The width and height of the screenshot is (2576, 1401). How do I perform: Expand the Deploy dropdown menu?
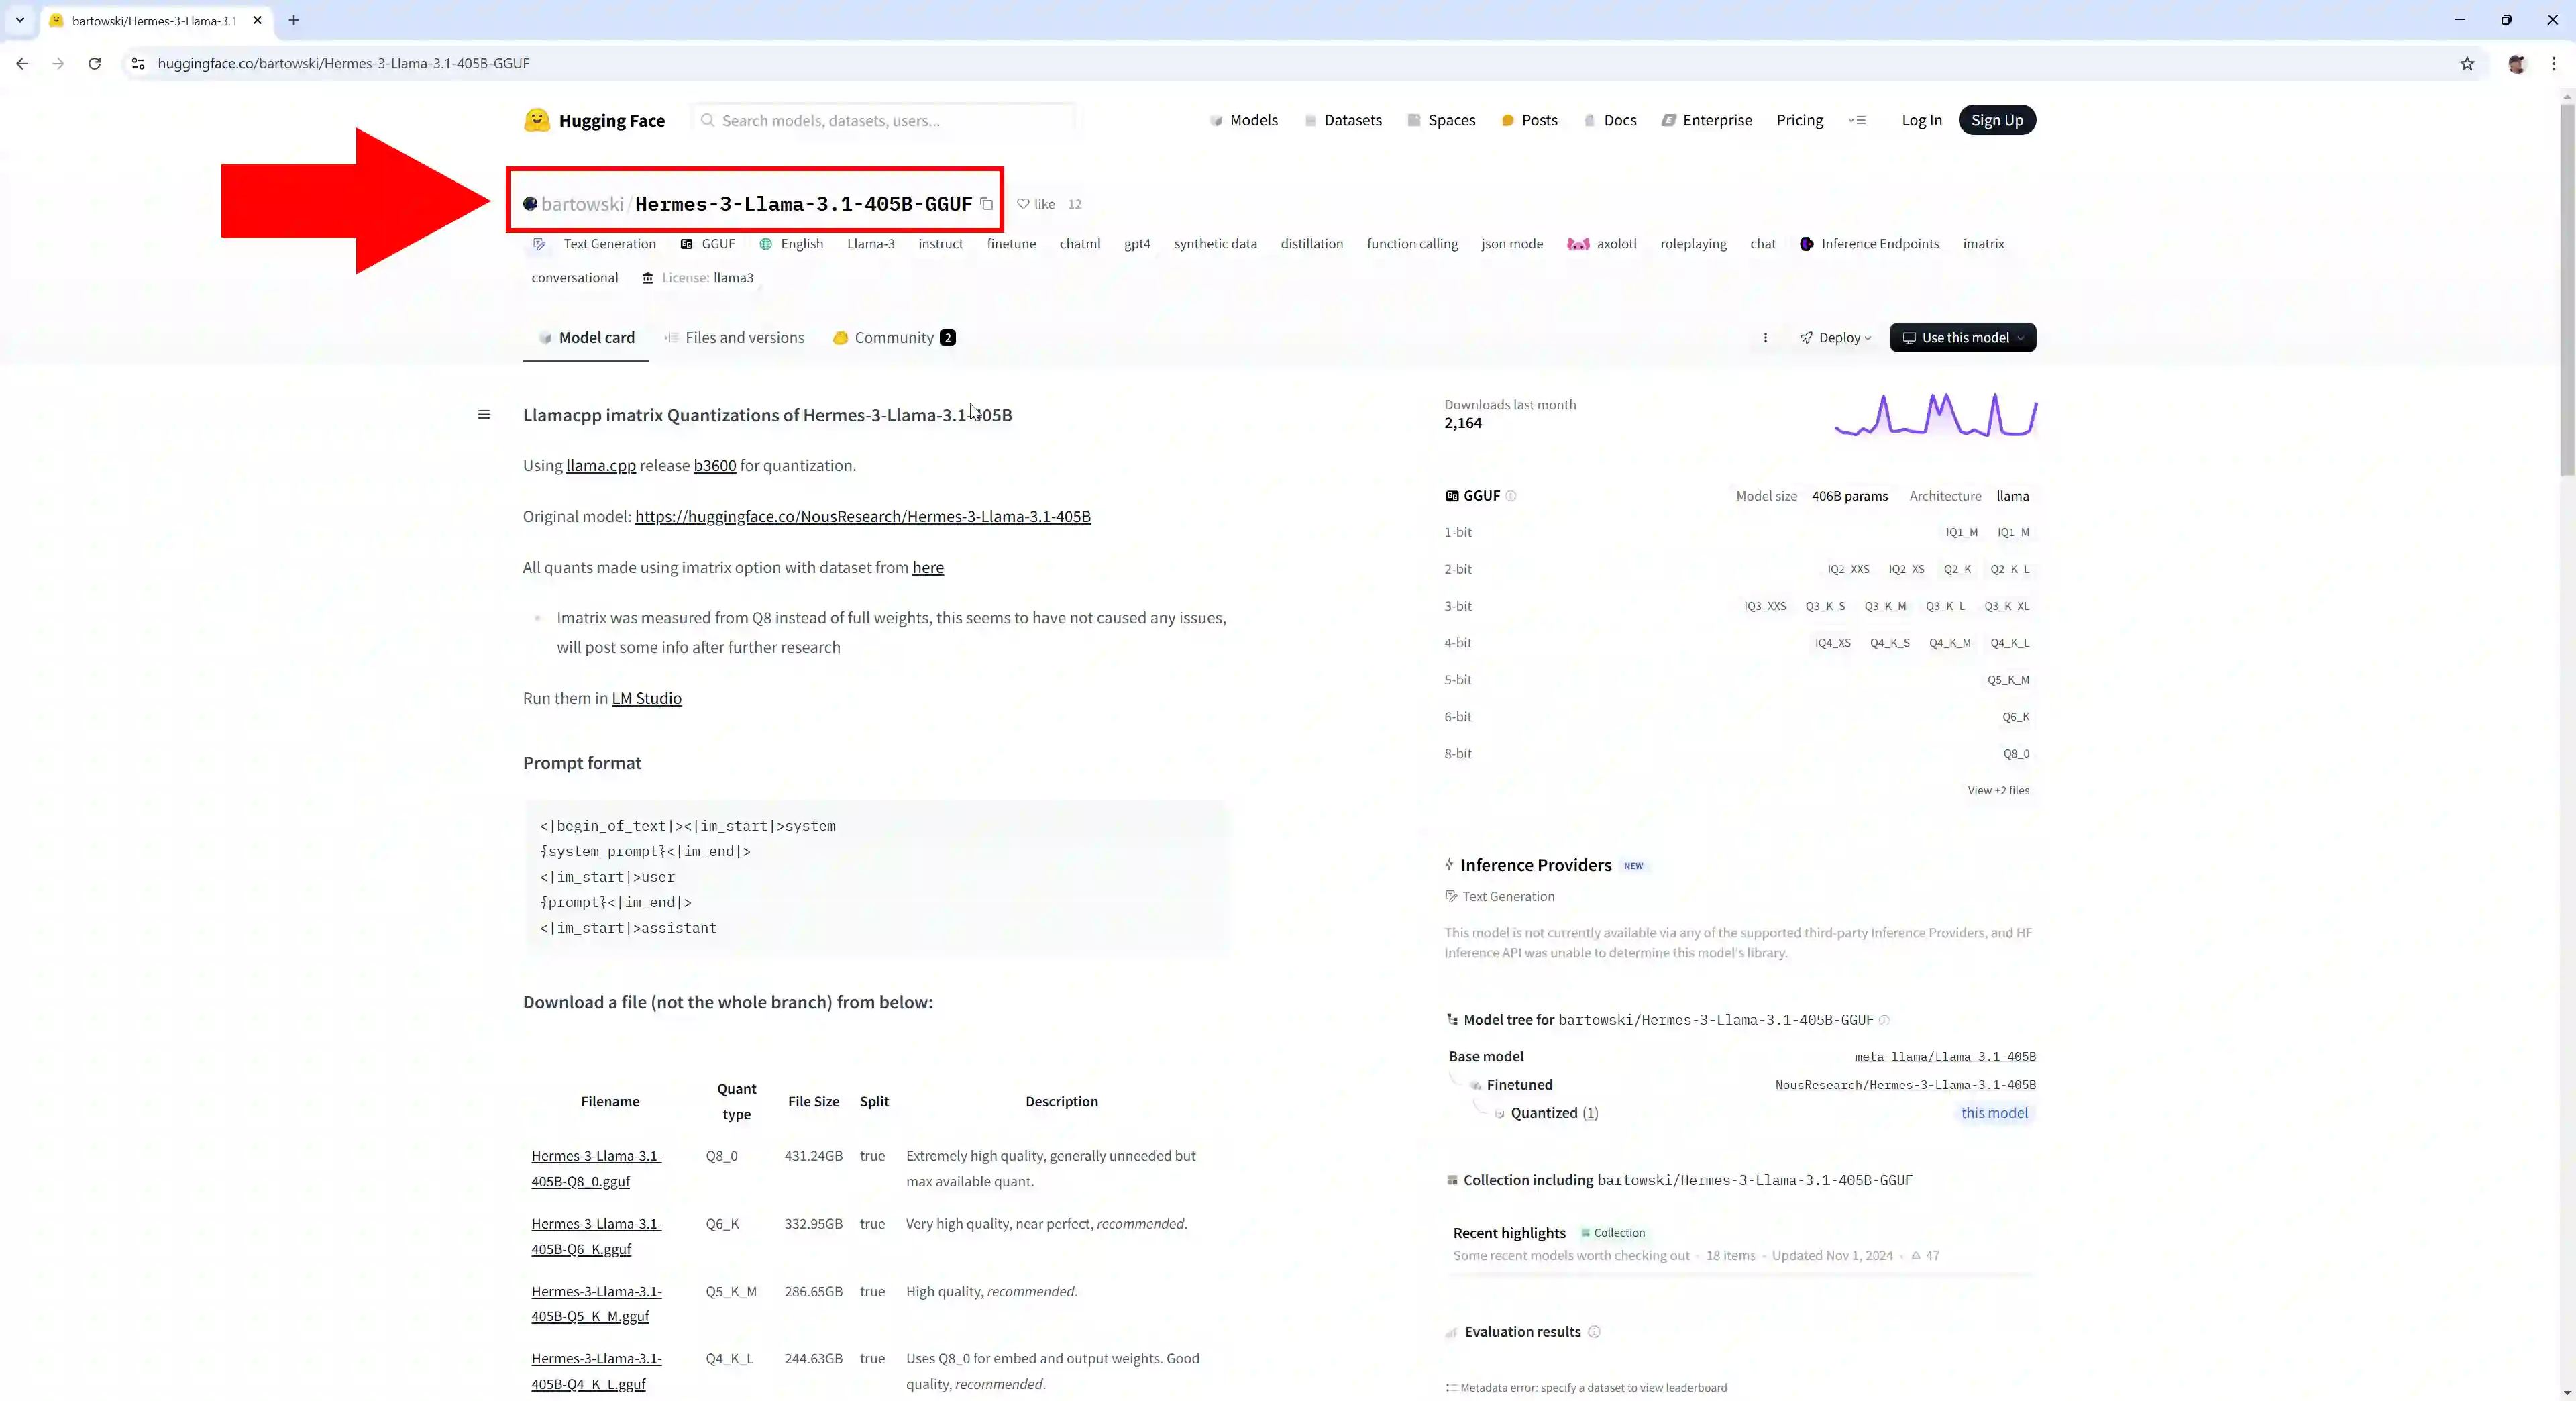click(1835, 336)
